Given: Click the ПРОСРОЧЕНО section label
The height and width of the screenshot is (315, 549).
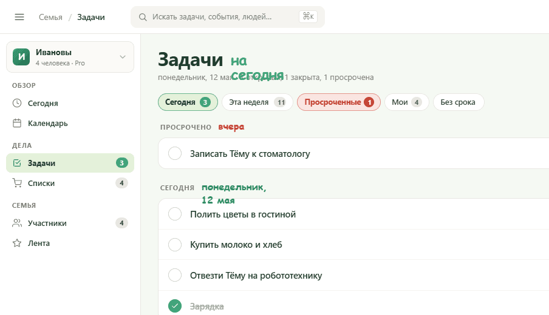Looking at the screenshot, I should click(x=186, y=127).
